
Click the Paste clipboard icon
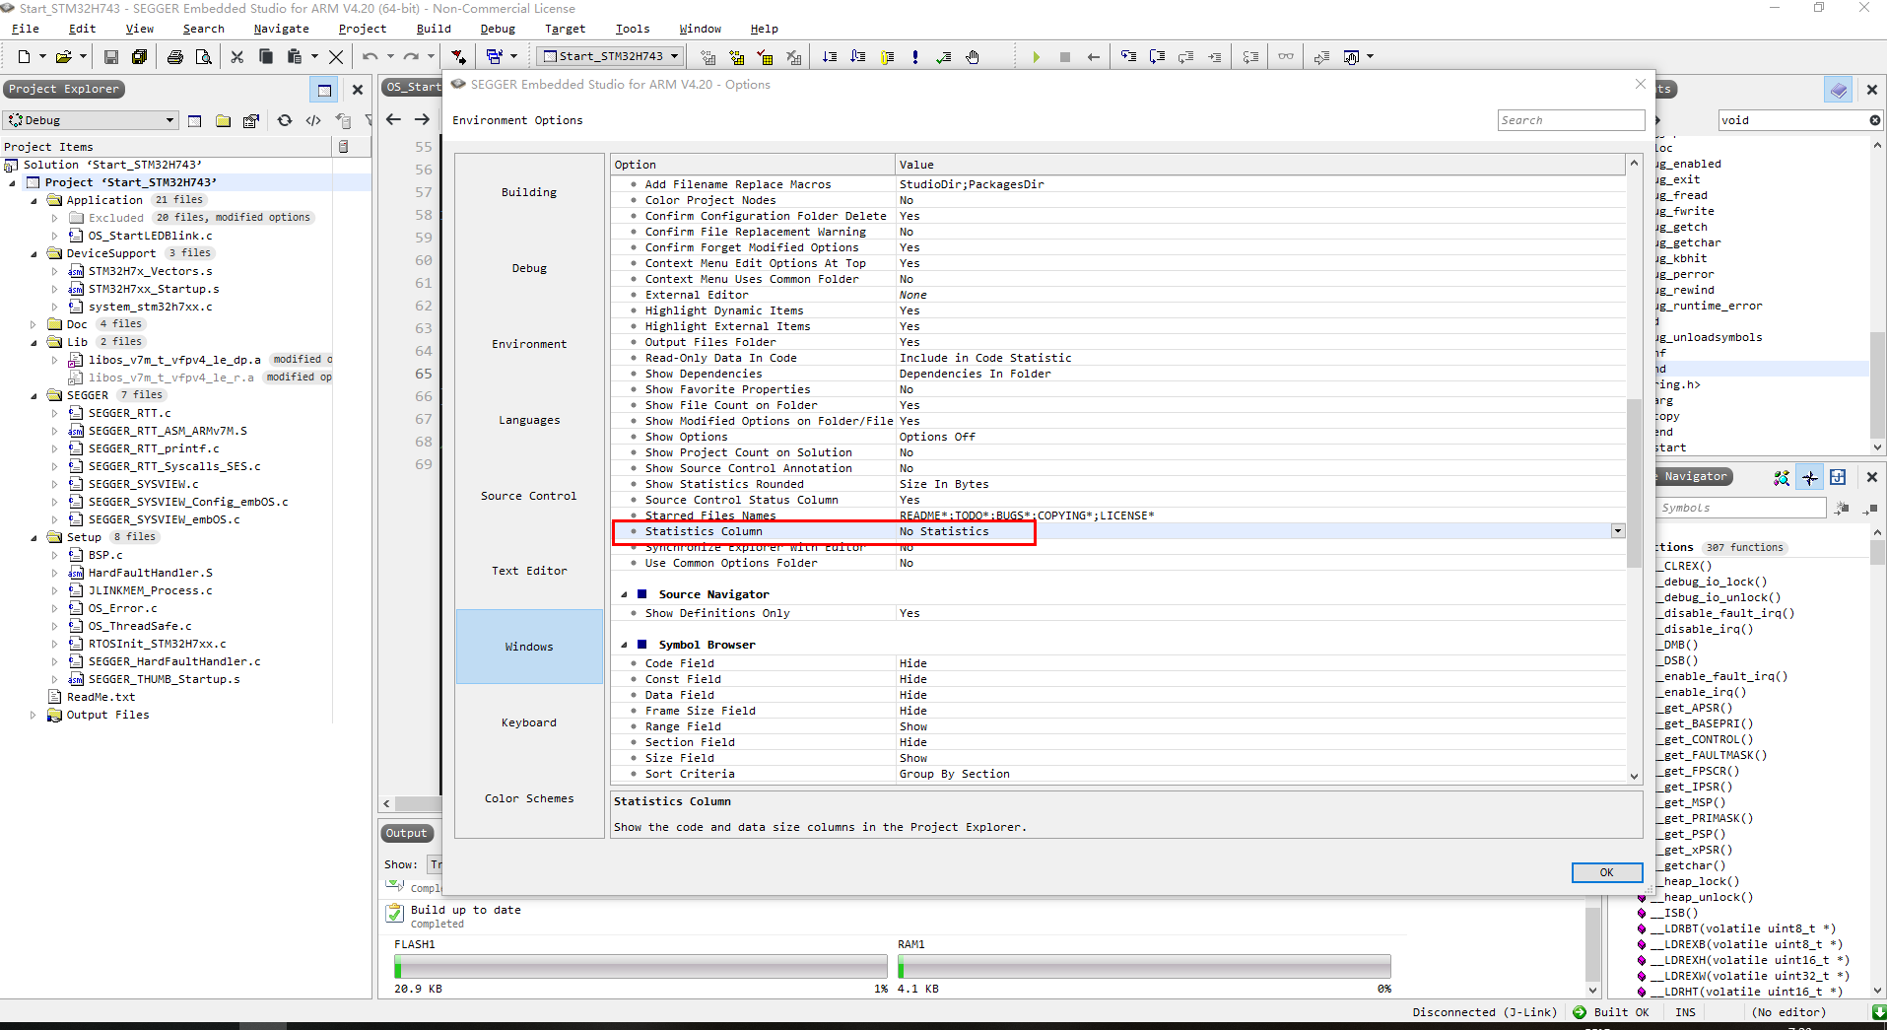click(x=294, y=57)
